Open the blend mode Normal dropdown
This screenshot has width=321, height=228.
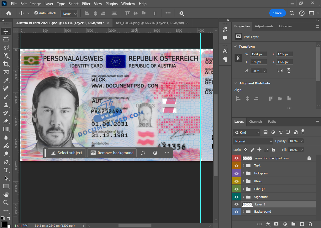pos(253,141)
